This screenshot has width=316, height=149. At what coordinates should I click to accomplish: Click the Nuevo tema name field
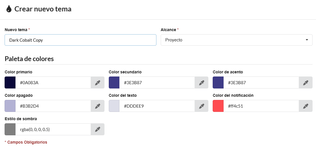point(80,40)
